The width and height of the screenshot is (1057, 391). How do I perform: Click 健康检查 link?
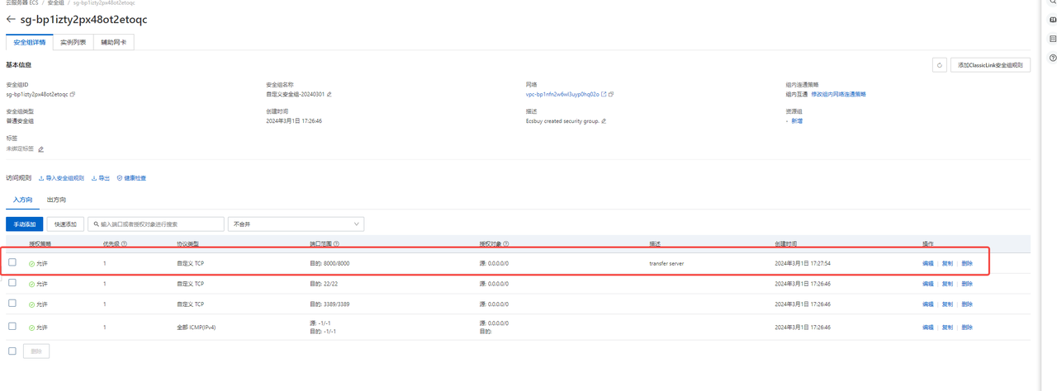(131, 178)
